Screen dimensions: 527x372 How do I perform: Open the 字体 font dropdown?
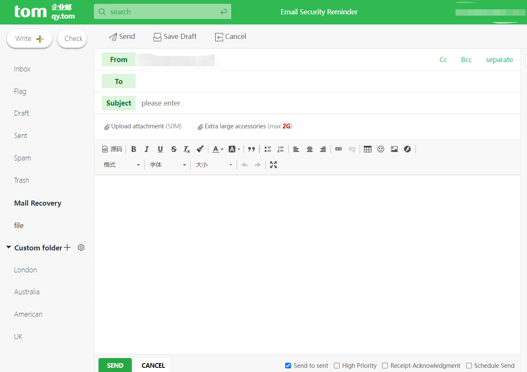[168, 165]
